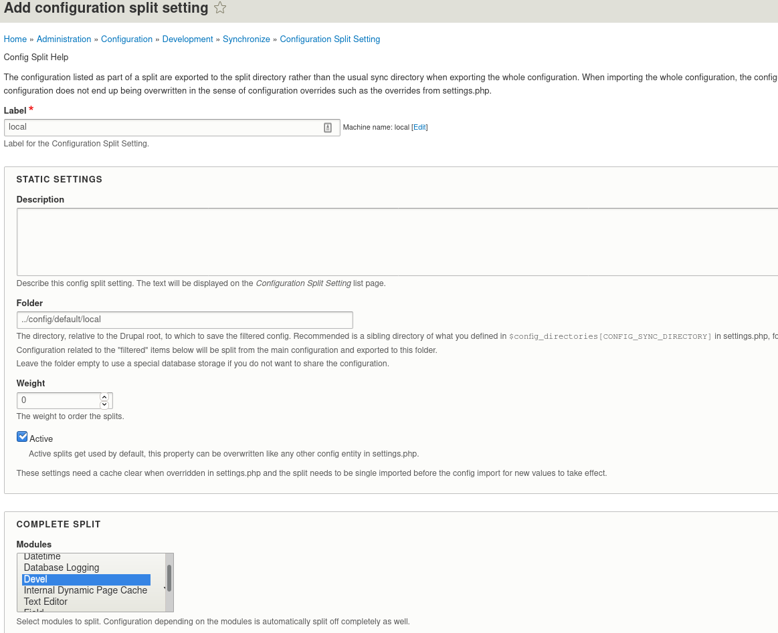Select Devel in the Modules list

86,579
